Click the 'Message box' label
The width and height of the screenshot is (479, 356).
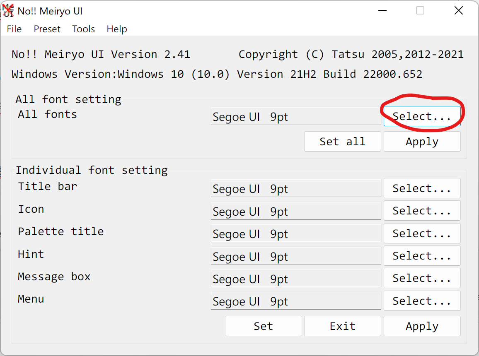pyautogui.click(x=54, y=277)
